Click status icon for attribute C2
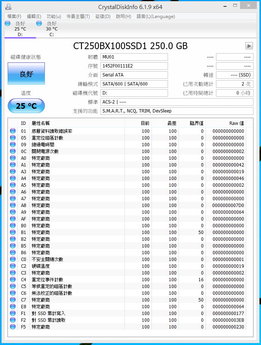 [x=13, y=266]
